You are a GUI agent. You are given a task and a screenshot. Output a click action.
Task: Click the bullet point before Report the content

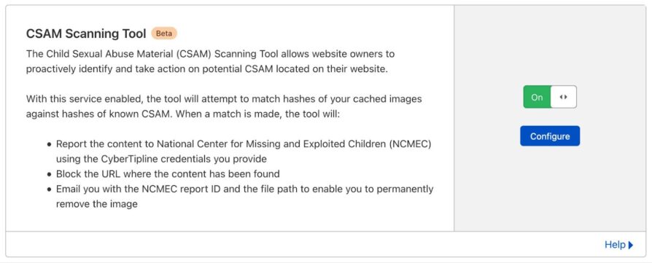(49, 144)
